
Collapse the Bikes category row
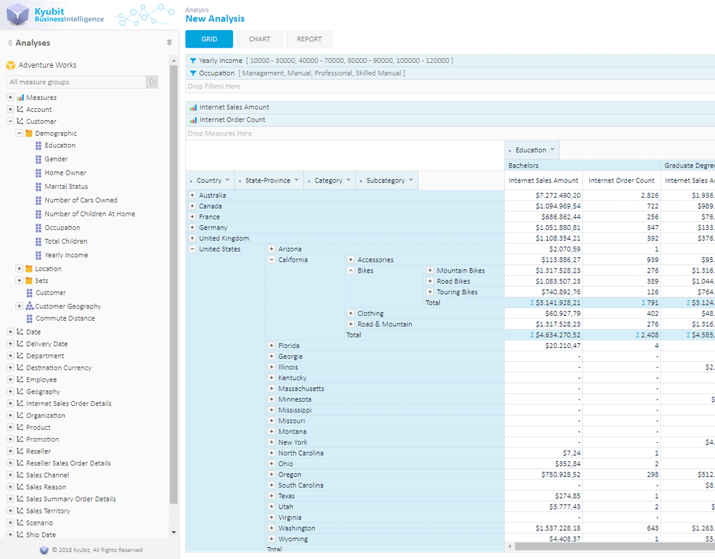[351, 270]
